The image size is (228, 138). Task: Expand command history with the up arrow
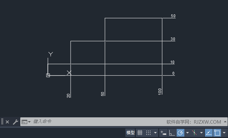point(225,122)
